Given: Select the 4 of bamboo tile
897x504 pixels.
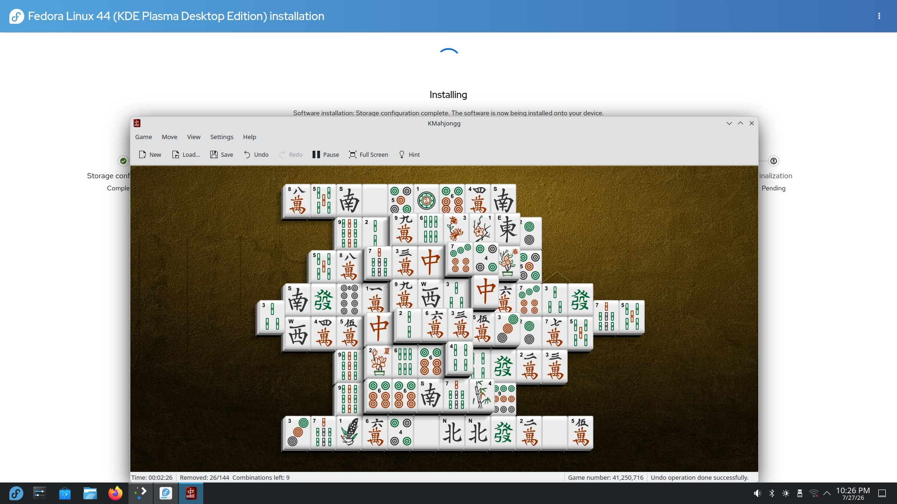Looking at the screenshot, I should (x=460, y=357).
